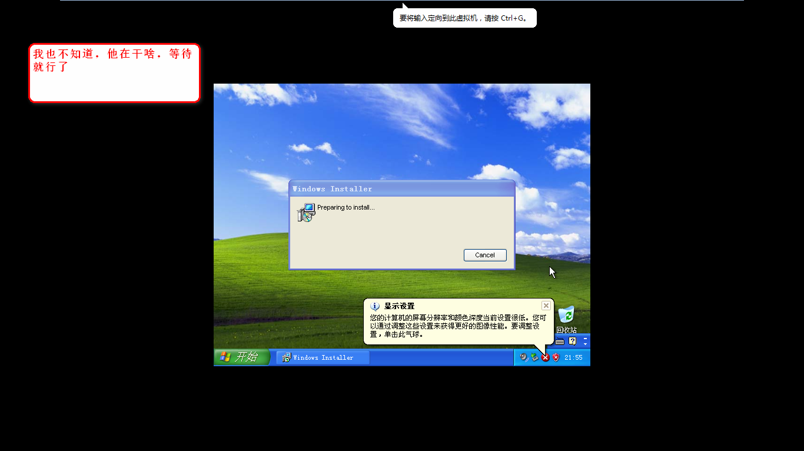Close the 显示设置 balloon notification
The width and height of the screenshot is (804, 451).
tap(546, 306)
